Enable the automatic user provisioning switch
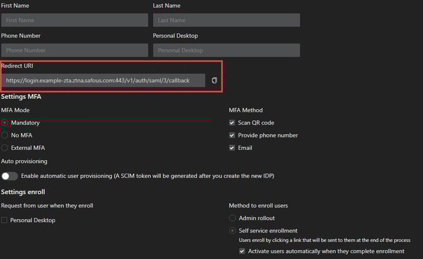The width and height of the screenshot is (423, 259). [x=9, y=176]
